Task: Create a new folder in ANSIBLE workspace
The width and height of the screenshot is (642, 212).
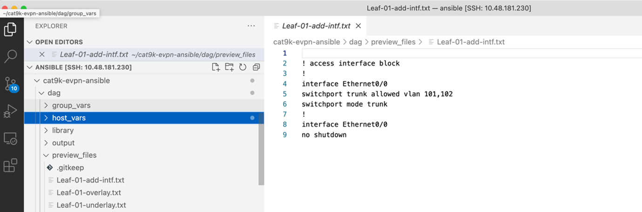Action: tap(229, 68)
